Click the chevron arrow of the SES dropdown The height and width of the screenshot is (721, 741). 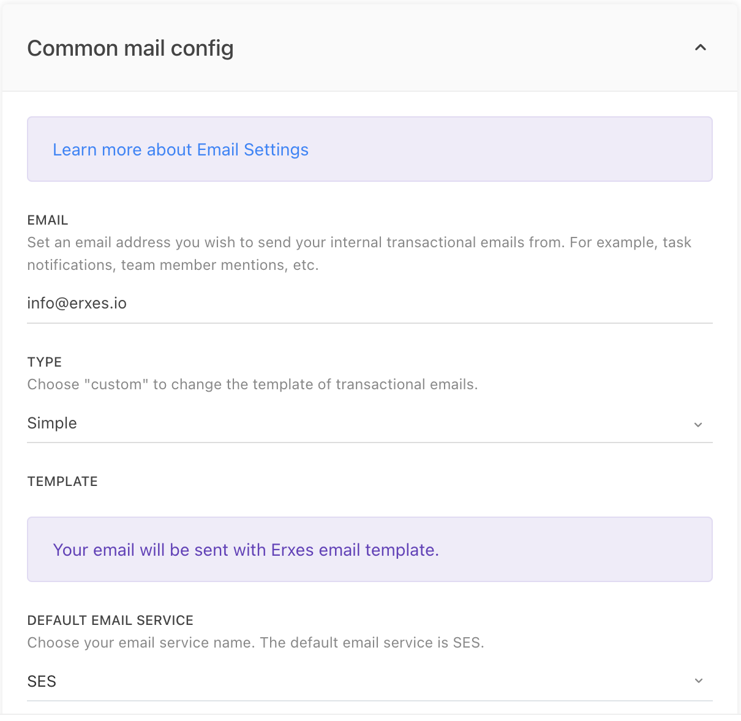699,681
